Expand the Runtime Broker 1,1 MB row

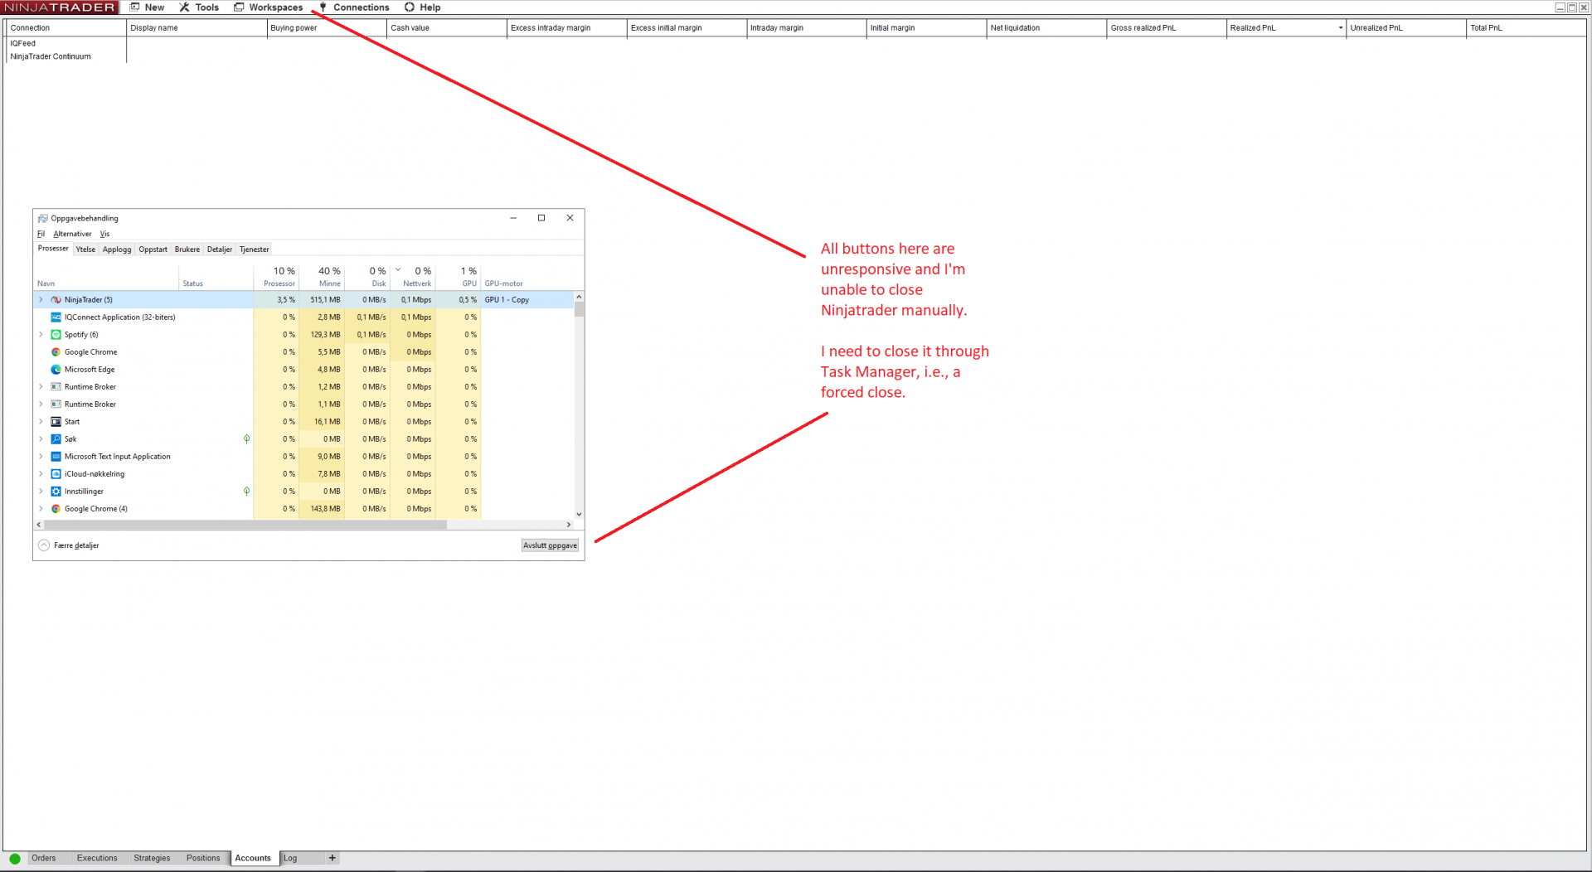(41, 405)
